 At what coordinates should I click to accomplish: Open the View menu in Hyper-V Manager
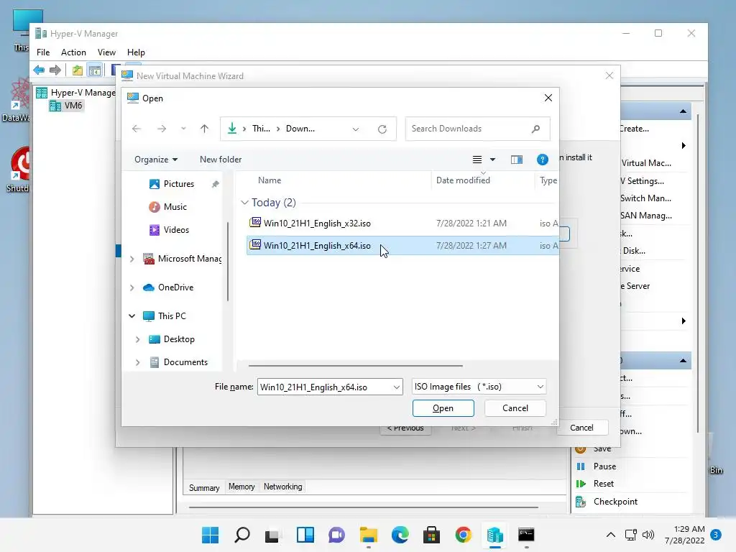coord(106,52)
